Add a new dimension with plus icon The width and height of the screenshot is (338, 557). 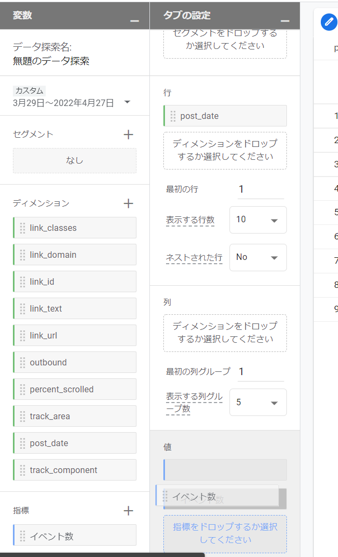[128, 203]
